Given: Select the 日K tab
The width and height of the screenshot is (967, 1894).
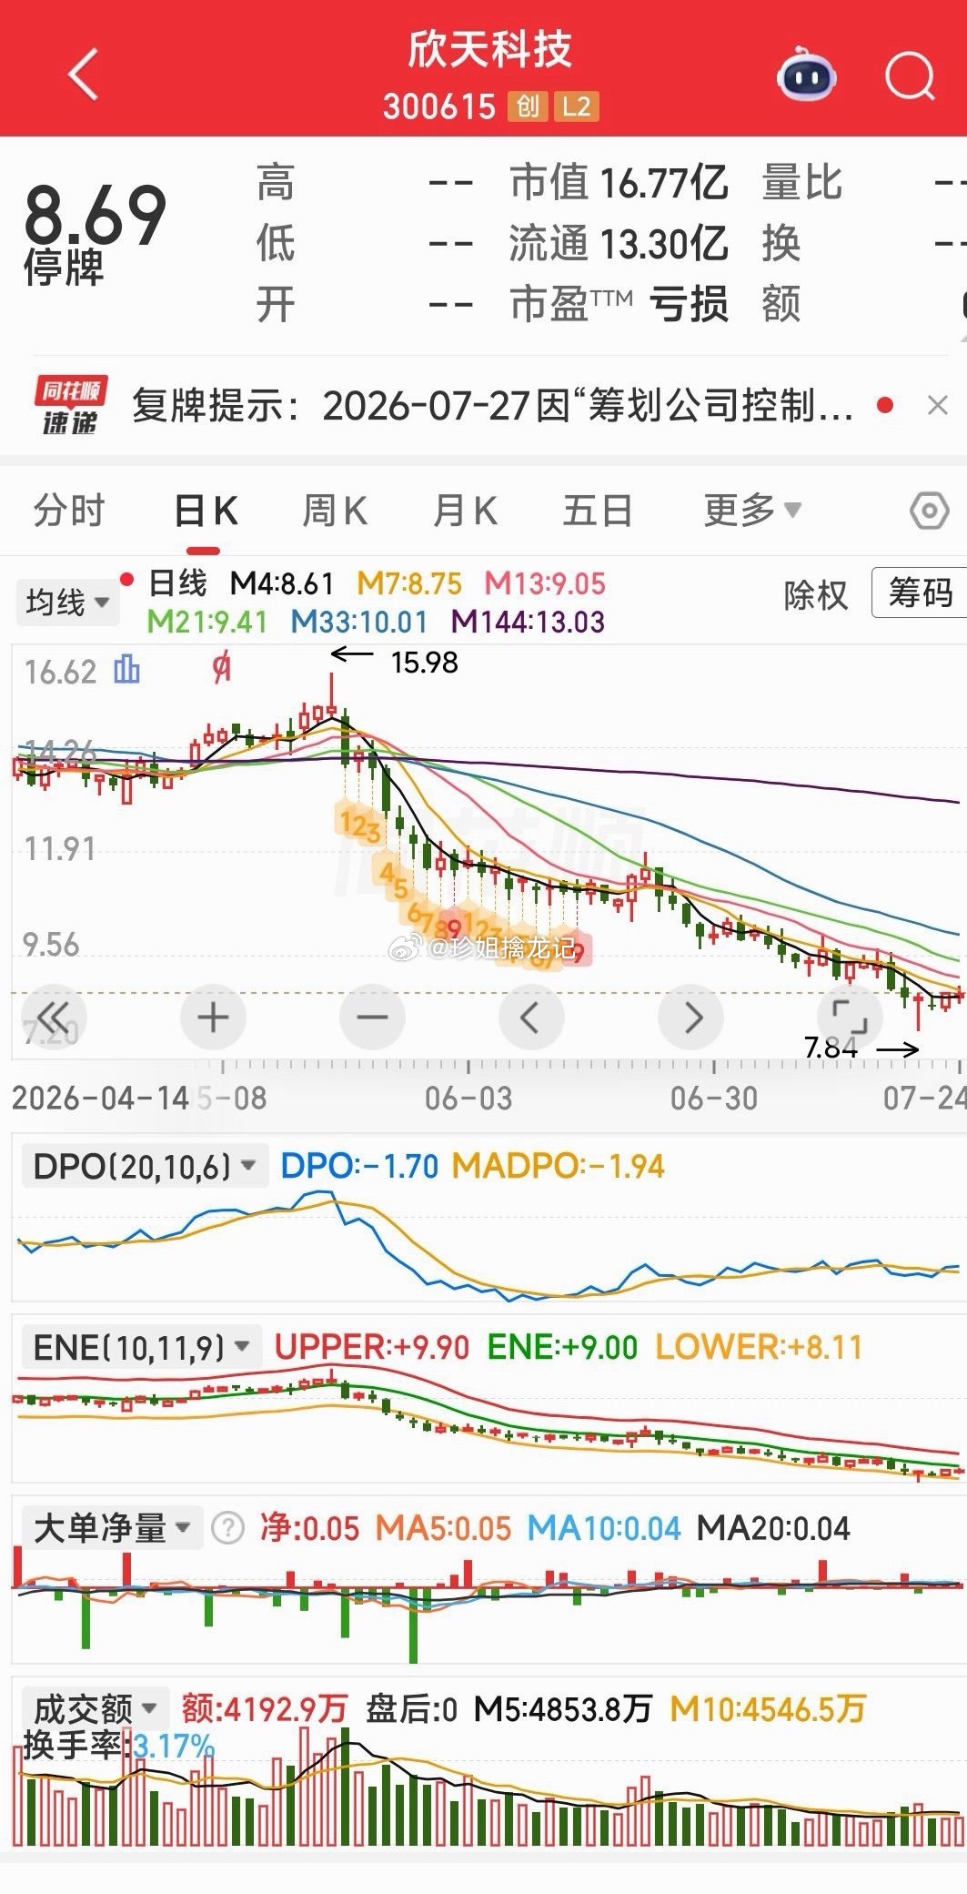Looking at the screenshot, I should pyautogui.click(x=206, y=511).
